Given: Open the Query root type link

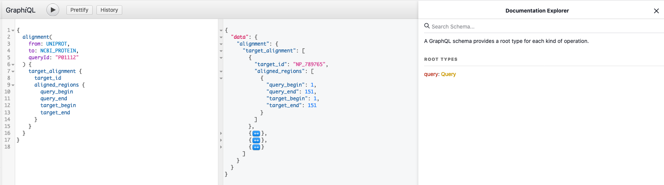Looking at the screenshot, I should pyautogui.click(x=448, y=74).
